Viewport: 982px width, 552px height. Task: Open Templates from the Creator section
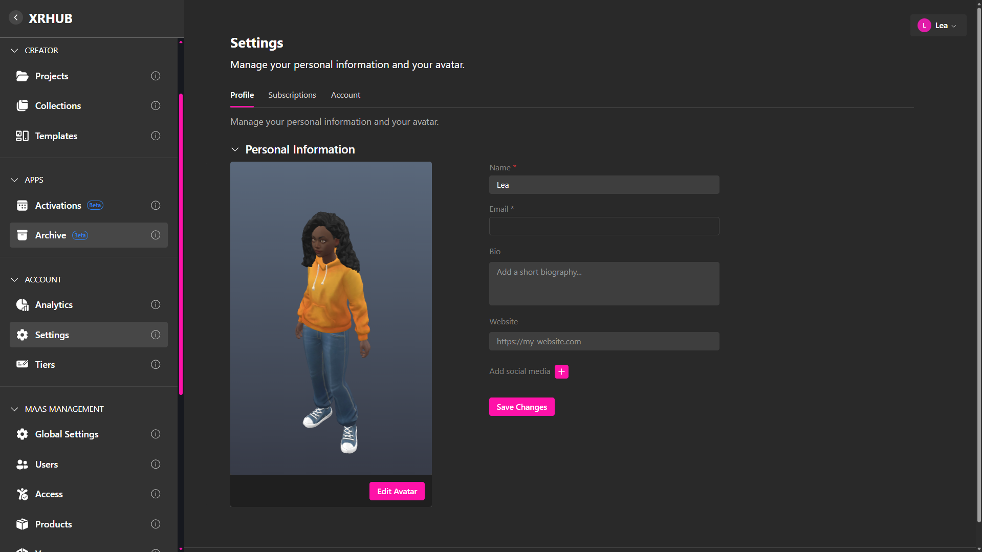tap(23, 136)
